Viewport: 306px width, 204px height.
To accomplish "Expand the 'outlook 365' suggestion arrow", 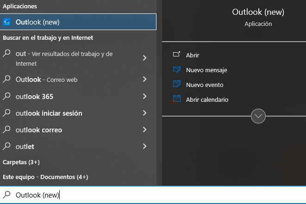I will (x=144, y=96).
